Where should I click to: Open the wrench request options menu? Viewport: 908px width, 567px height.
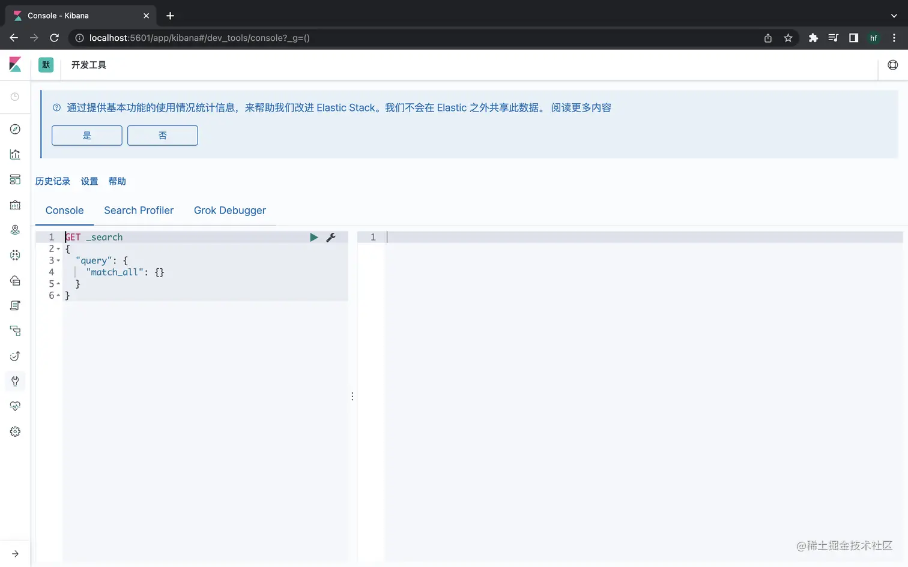(331, 238)
